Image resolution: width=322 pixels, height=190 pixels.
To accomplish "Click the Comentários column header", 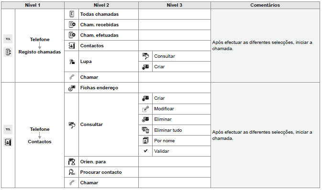I will click(265, 5).
